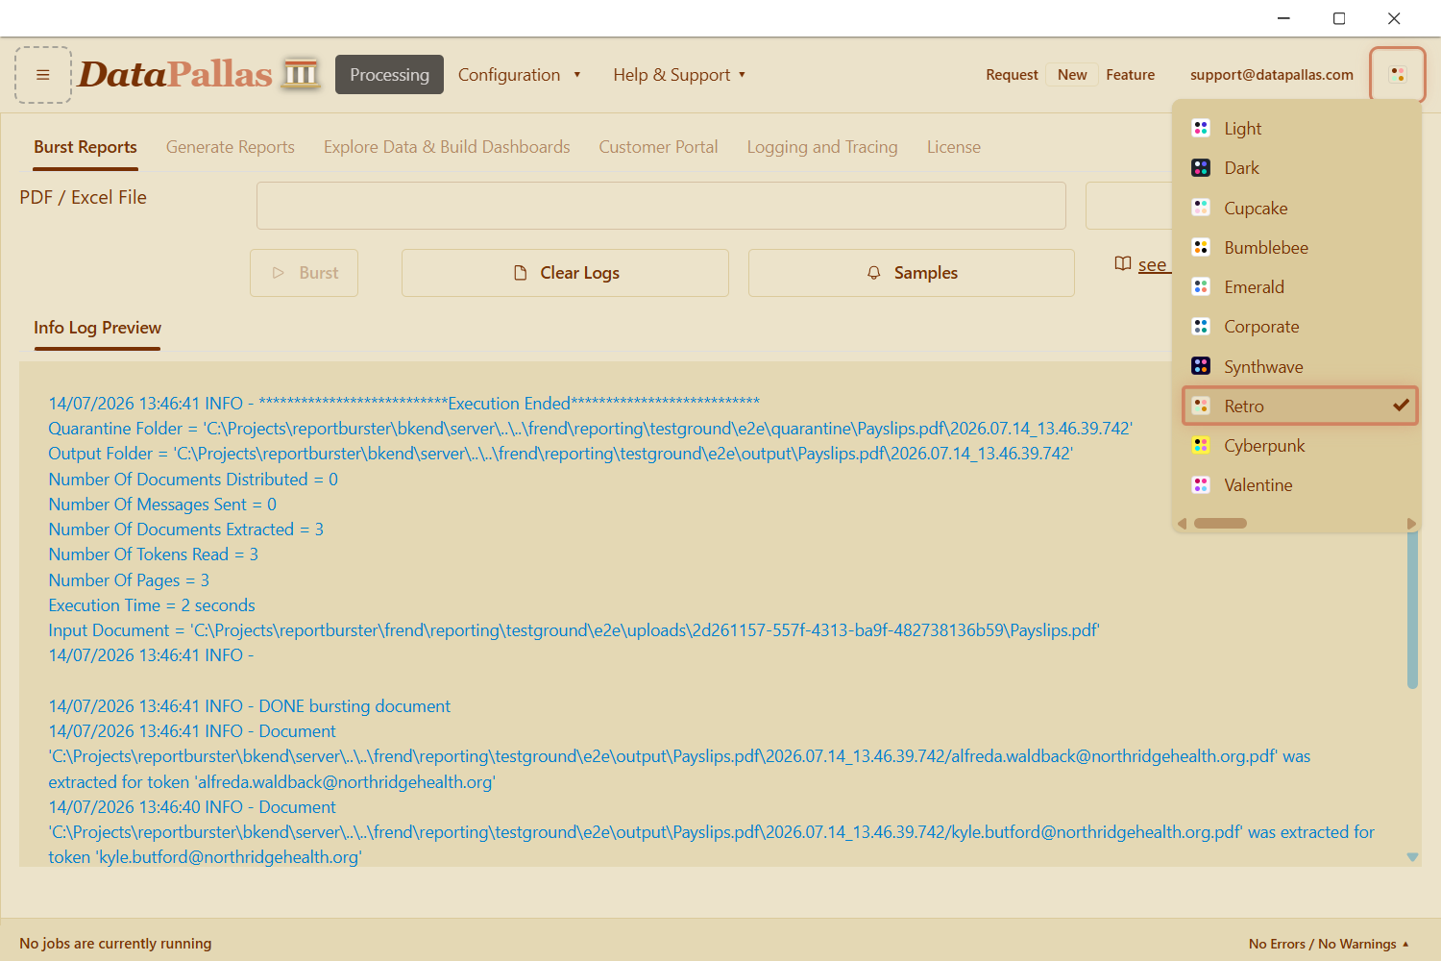The image size is (1441, 961).
Task: Click the DataPallas temple logo icon
Action: pyautogui.click(x=301, y=74)
